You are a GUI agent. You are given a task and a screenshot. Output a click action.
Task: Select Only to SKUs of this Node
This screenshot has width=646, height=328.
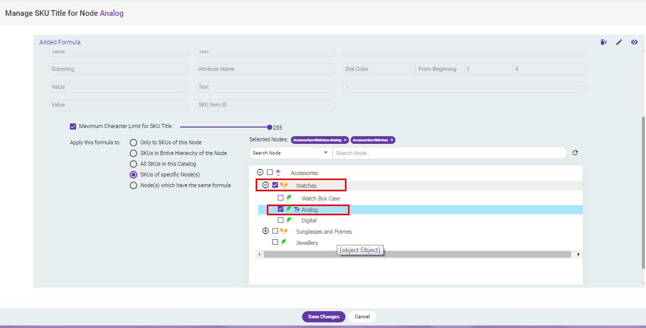point(134,143)
